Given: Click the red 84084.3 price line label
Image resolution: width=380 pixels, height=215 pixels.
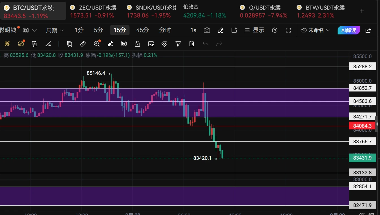Looking at the screenshot, I should click(362, 126).
